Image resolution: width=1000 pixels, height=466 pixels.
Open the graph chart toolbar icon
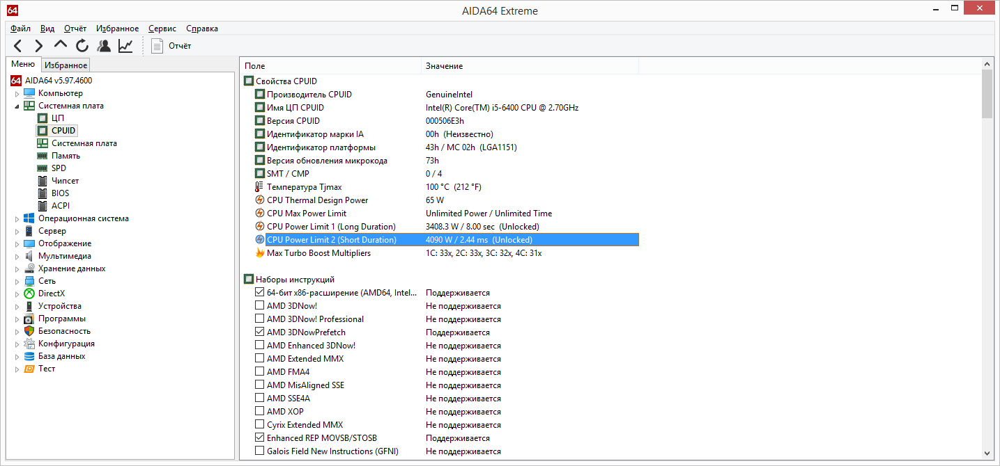(125, 46)
